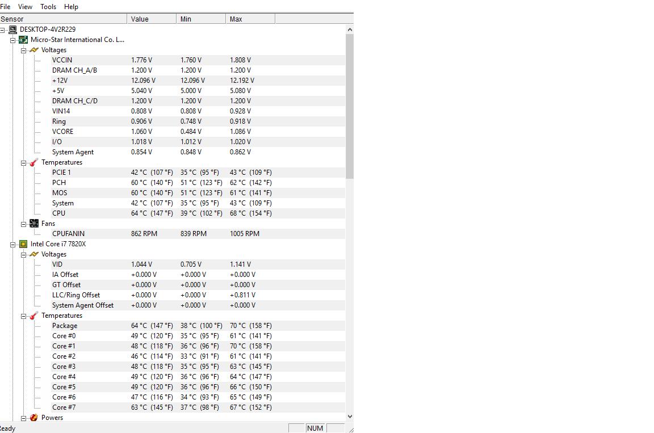Click the scrollbar down arrow
Viewport: 654px width, 433px height.
point(350,417)
